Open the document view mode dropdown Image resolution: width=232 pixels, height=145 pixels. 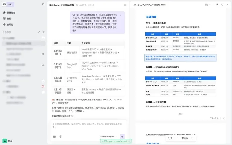coord(208,5)
